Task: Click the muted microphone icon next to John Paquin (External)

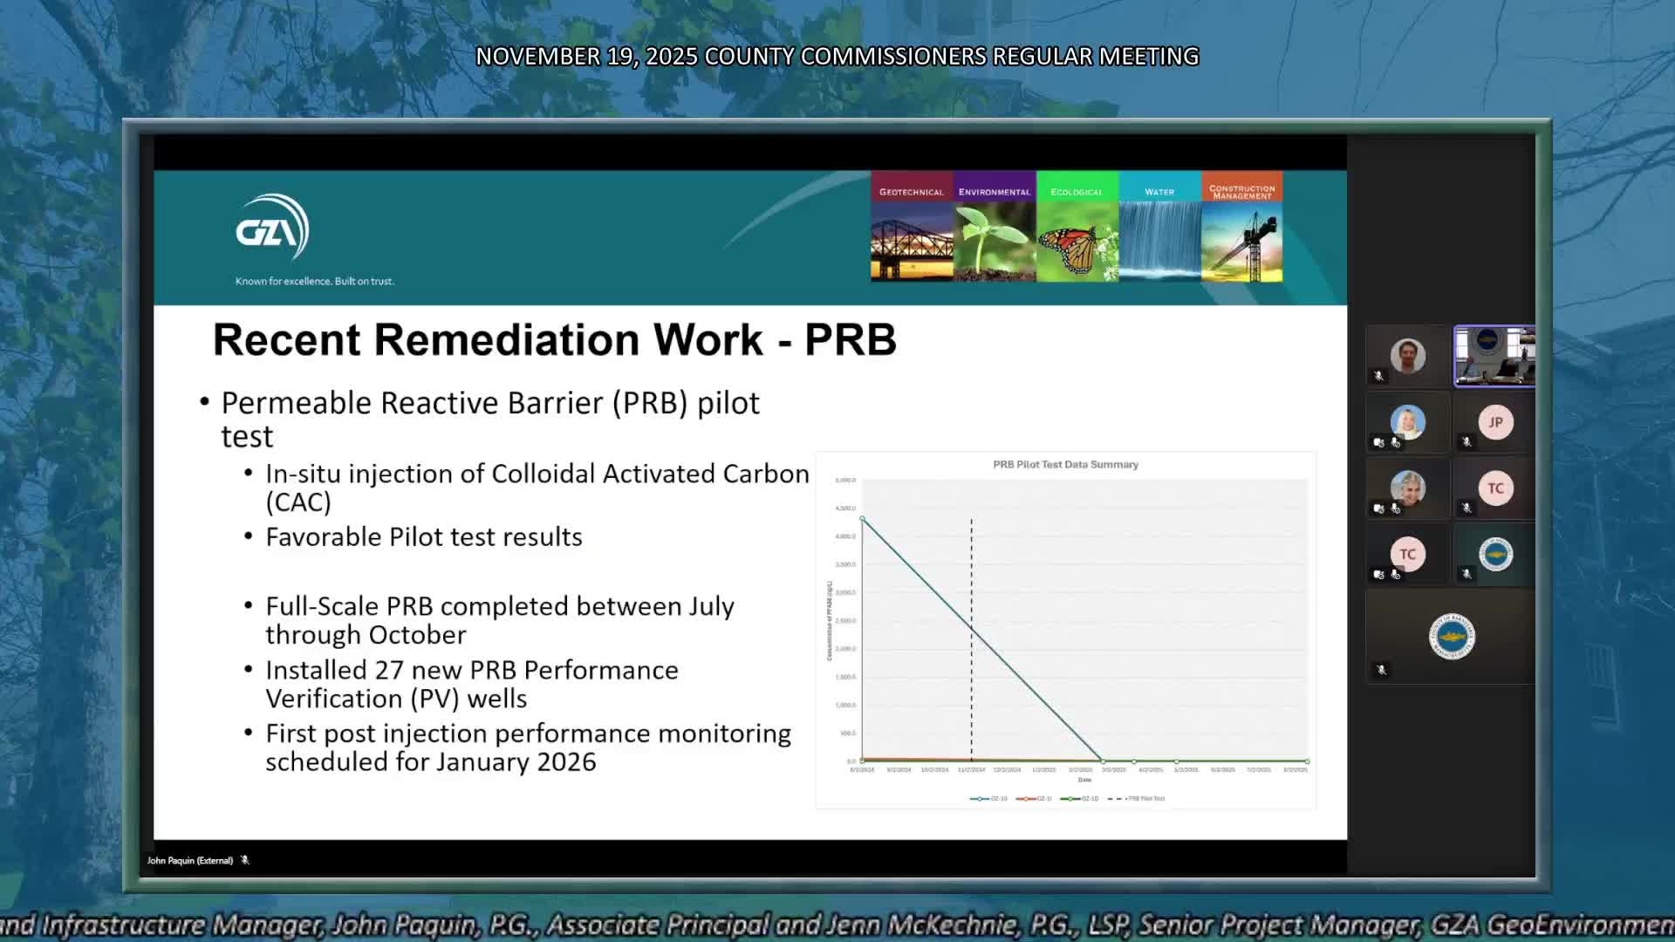Action: [x=245, y=860]
